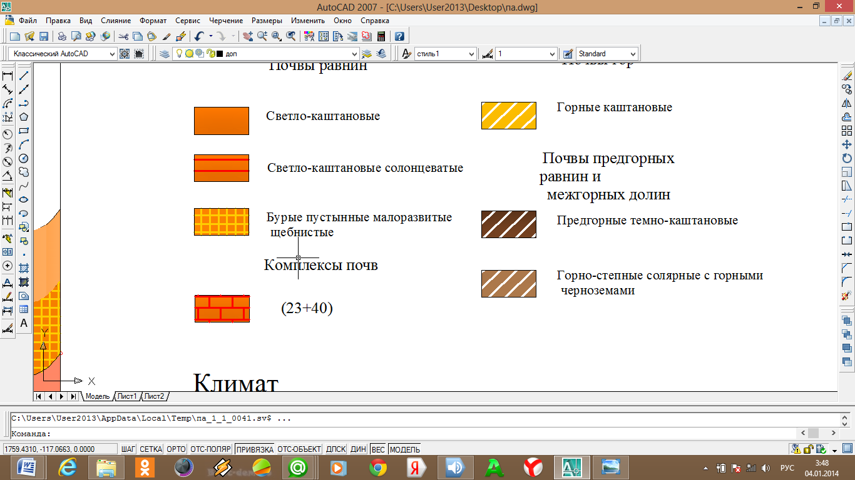Image resolution: width=855 pixels, height=480 pixels.
Task: Click the Предгорные темно-каштановые brown swatch
Action: [x=508, y=224]
